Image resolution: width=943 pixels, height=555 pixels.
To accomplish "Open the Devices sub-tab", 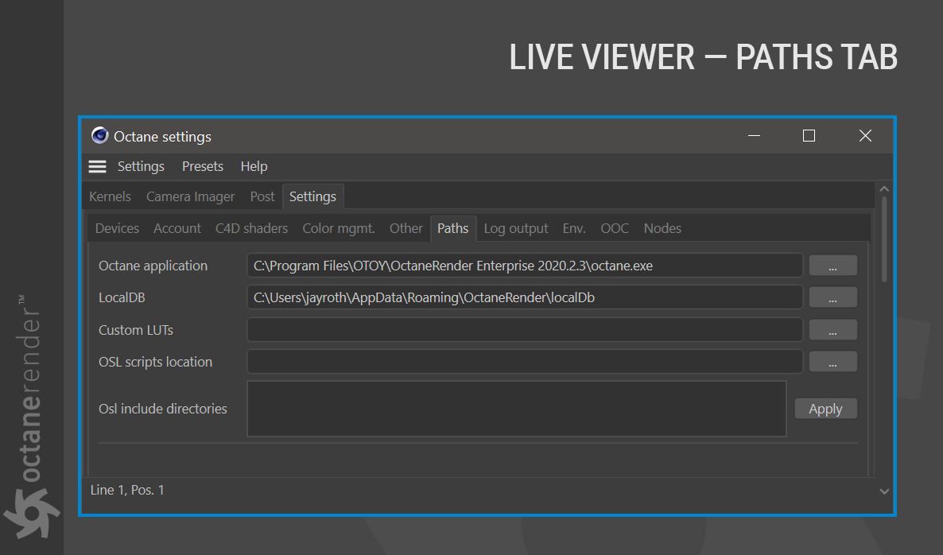I will 117,228.
